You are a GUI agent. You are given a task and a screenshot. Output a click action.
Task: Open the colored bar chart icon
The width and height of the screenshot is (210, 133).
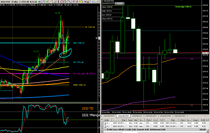point(54,2)
